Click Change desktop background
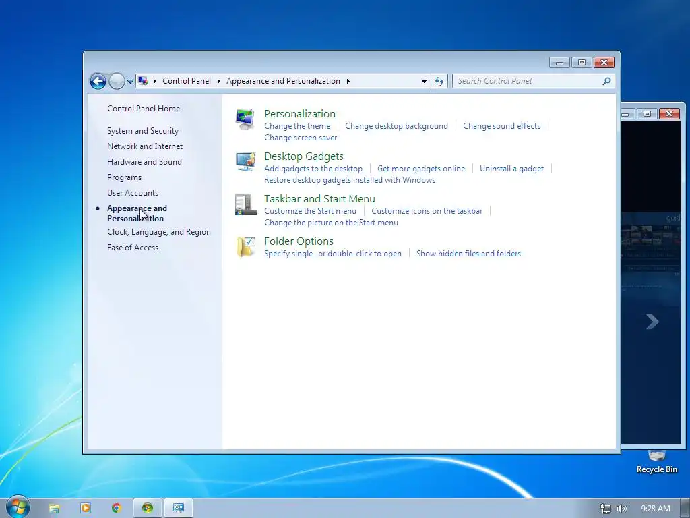Image resolution: width=690 pixels, height=518 pixels. (396, 126)
